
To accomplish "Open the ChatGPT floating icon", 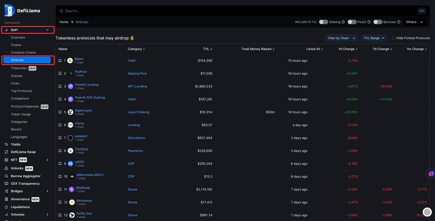I will point(427,212).
